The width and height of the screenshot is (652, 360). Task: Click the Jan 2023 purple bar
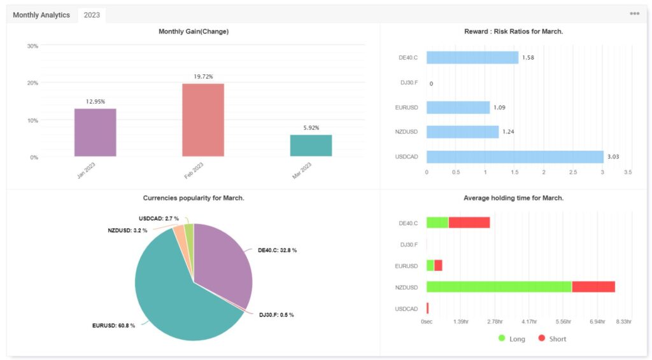(95, 132)
